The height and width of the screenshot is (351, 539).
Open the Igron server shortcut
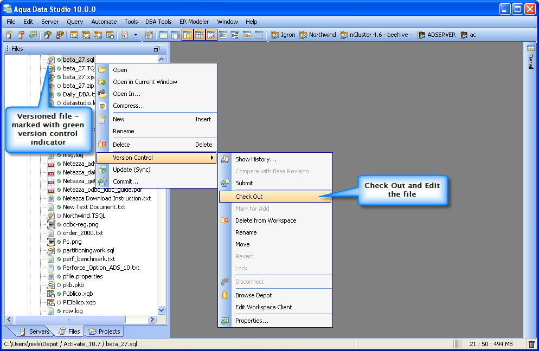tap(283, 35)
